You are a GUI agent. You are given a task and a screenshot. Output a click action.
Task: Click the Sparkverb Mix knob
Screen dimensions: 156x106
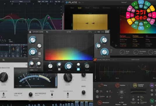point(104,40)
